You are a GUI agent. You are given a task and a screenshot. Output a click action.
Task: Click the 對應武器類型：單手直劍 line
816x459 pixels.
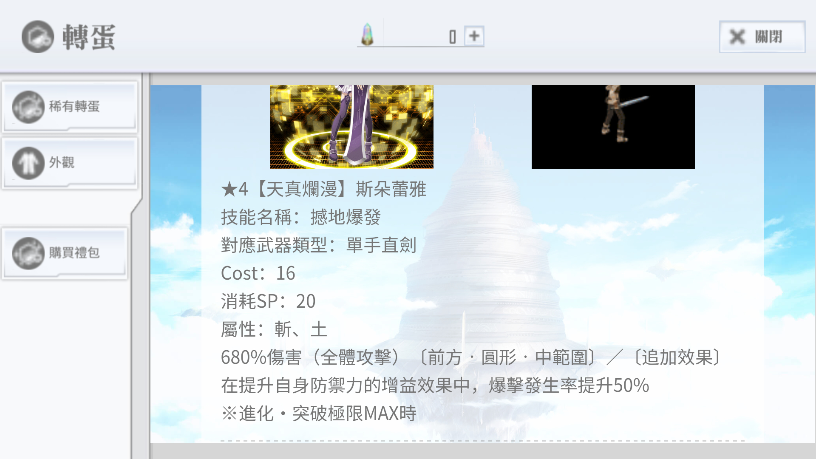pyautogui.click(x=319, y=245)
